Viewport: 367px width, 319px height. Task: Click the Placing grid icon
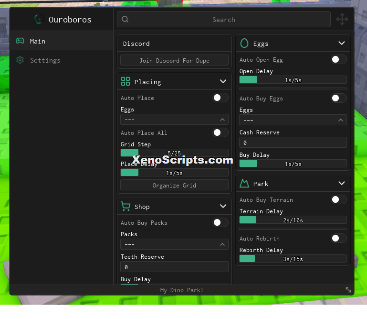click(126, 81)
